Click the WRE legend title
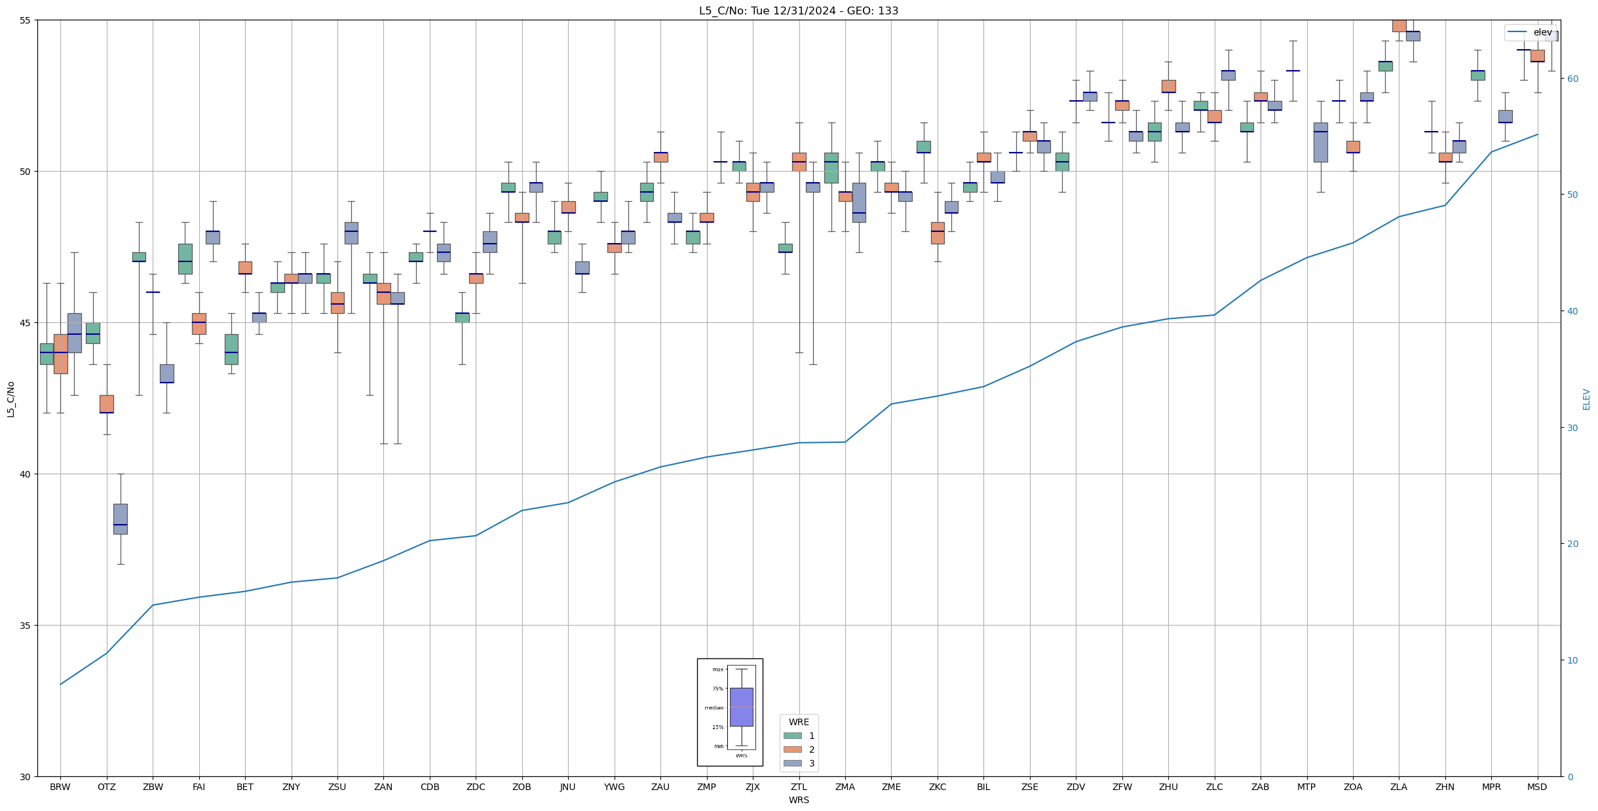Image resolution: width=1598 pixels, height=811 pixels. pos(799,722)
